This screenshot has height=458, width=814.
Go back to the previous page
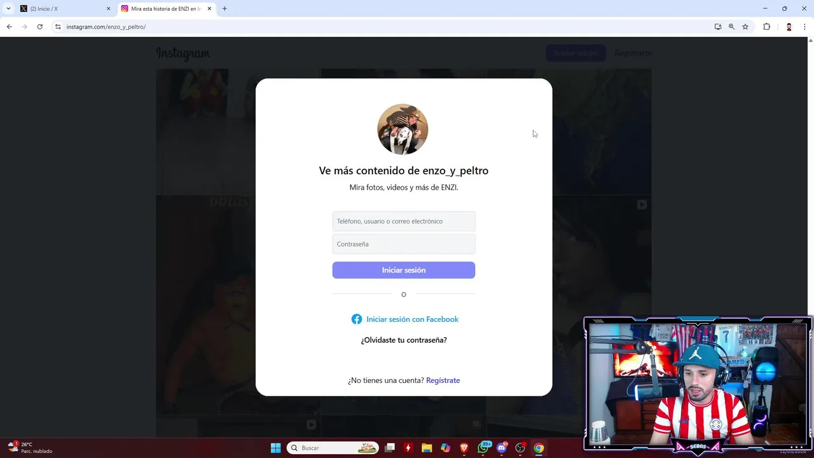coord(9,27)
